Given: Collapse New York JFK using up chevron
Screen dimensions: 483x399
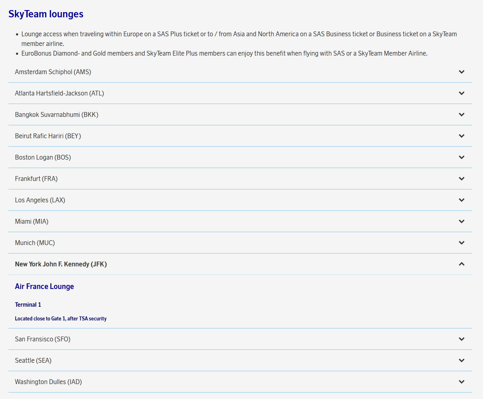Looking at the screenshot, I should coord(461,264).
